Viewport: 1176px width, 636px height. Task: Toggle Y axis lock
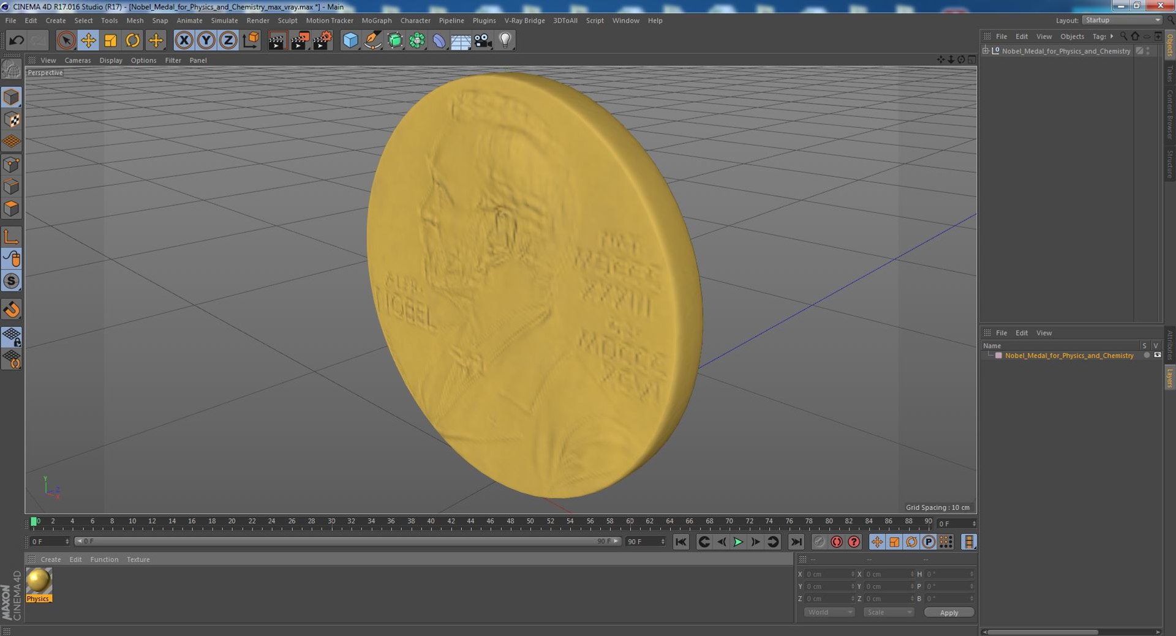point(206,41)
